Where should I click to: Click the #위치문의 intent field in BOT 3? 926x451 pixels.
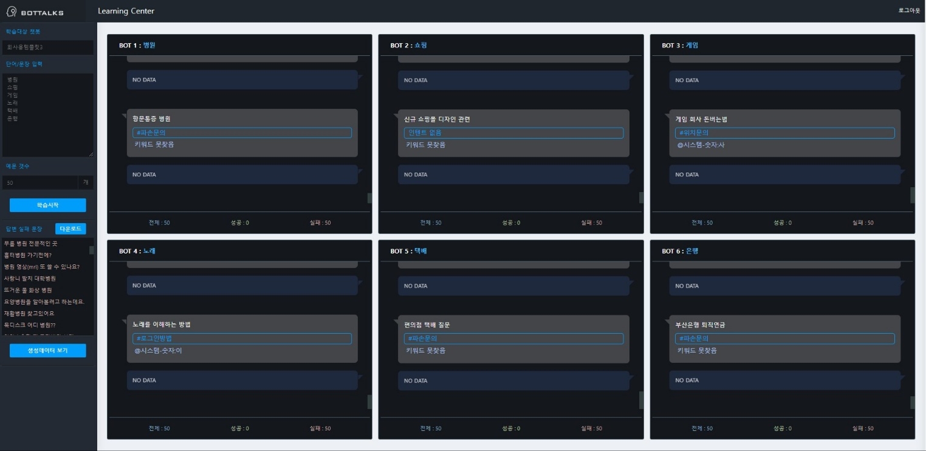pyautogui.click(x=784, y=133)
